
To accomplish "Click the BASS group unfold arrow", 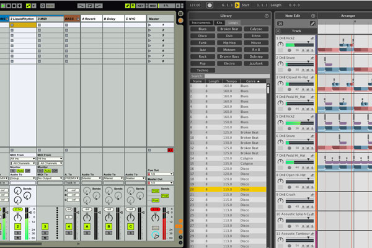I will pyautogui.click(x=77, y=19).
